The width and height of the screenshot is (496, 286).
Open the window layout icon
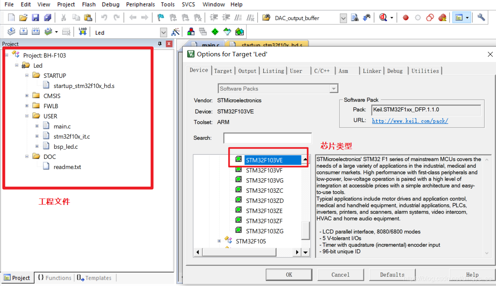[x=459, y=17]
